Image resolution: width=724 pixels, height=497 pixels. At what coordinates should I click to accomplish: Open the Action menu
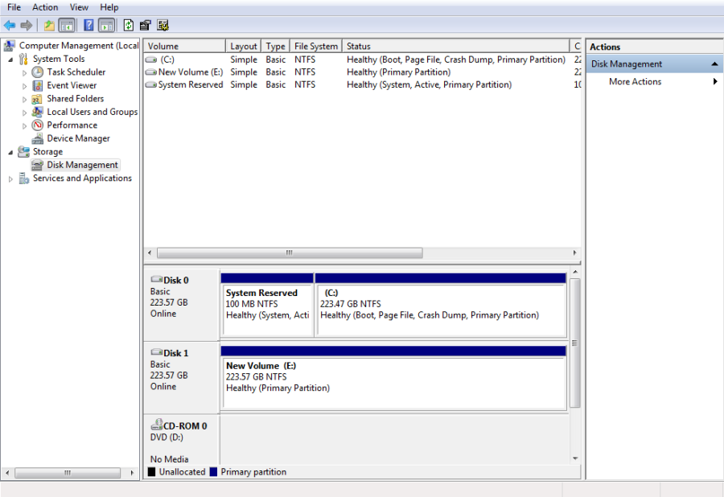point(44,7)
